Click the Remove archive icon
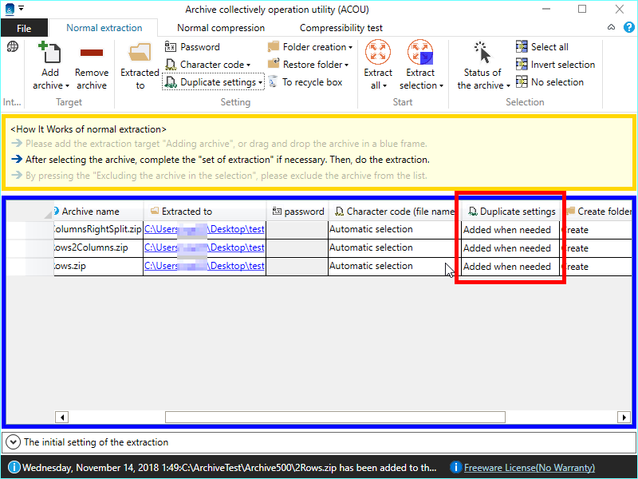638x479 pixels. coord(92,54)
